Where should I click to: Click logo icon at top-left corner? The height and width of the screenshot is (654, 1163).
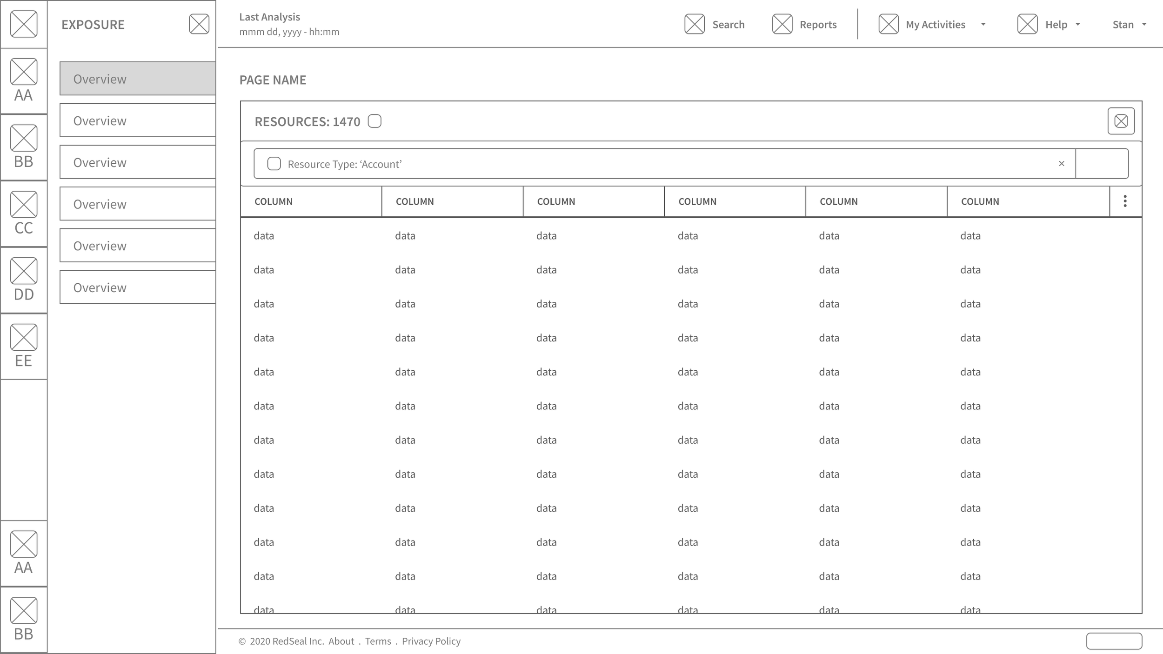coord(24,24)
